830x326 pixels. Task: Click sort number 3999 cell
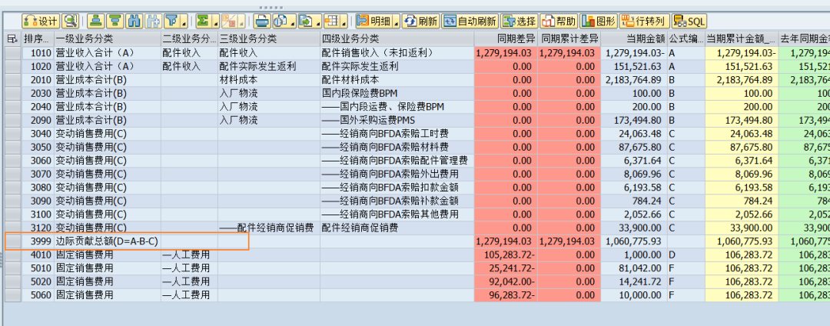click(x=38, y=241)
